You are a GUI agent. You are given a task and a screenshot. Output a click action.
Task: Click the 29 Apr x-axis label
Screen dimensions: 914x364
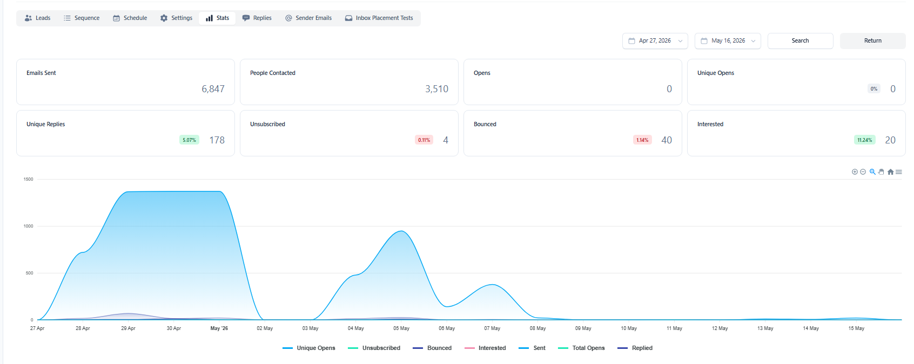coord(128,328)
